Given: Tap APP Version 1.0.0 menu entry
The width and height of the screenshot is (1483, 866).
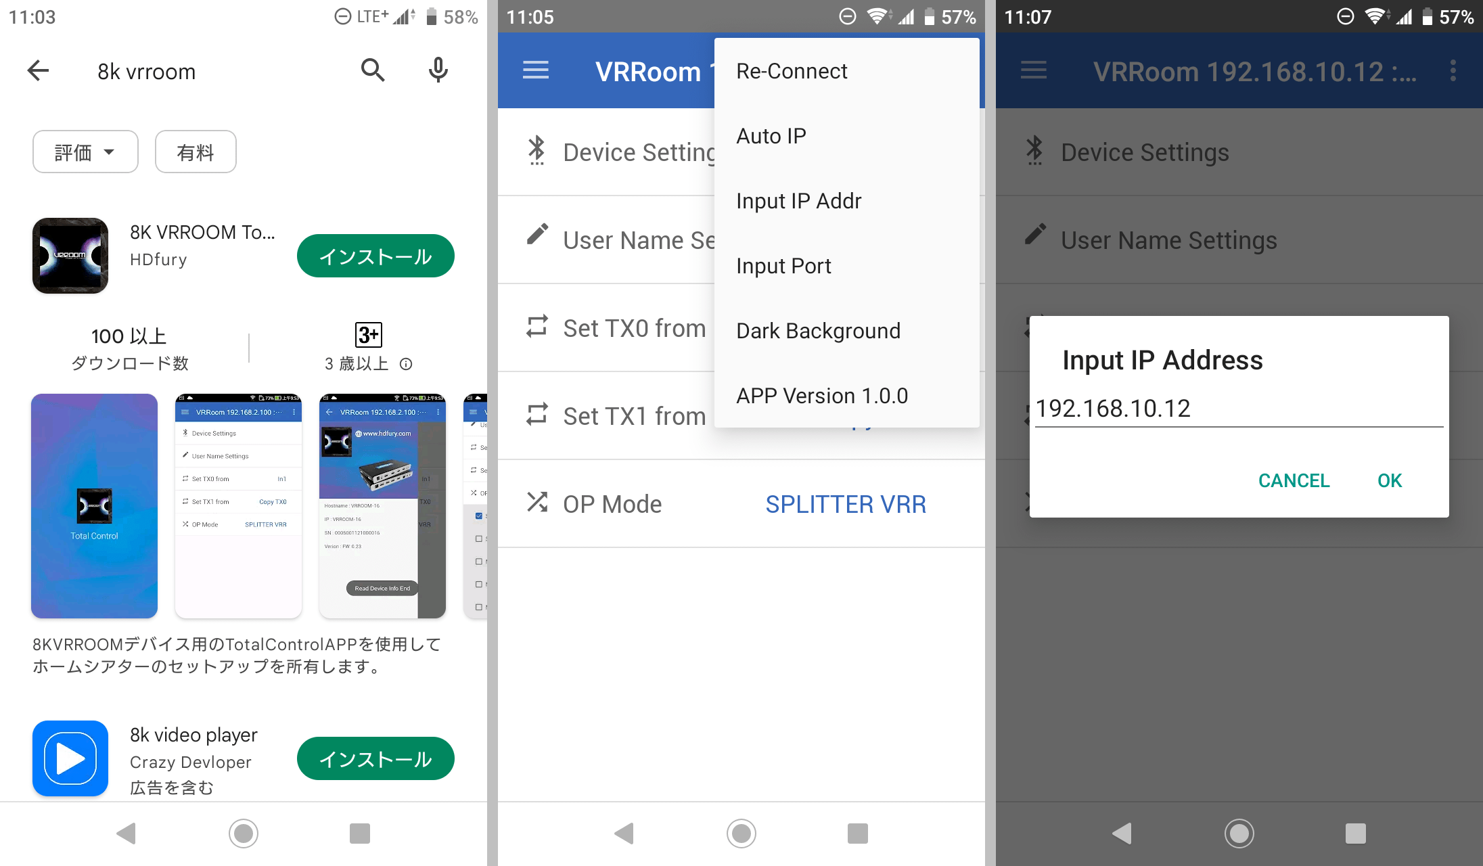Looking at the screenshot, I should tap(846, 396).
